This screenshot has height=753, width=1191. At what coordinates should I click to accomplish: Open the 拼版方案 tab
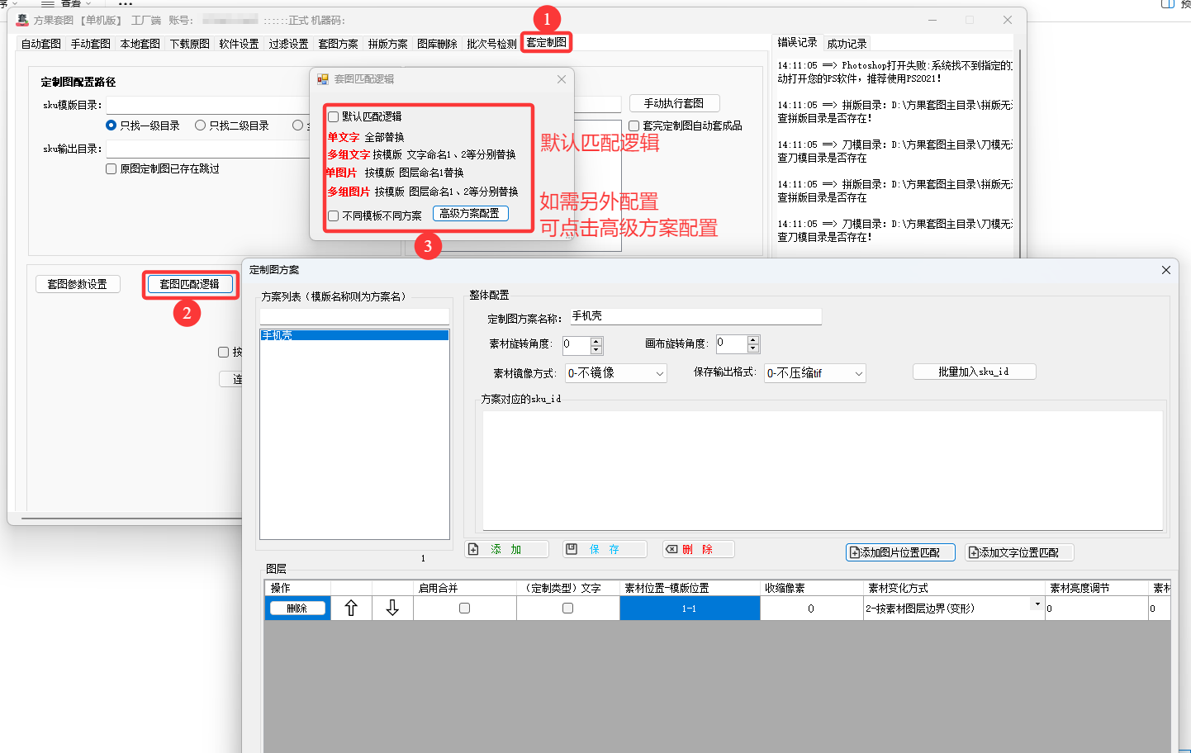(387, 44)
